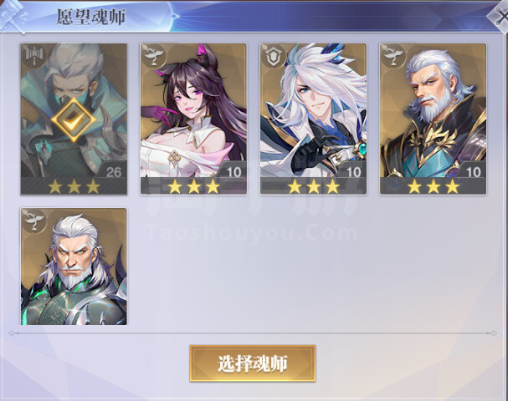Click the level 10 badge on bearded elder
The width and height of the screenshot is (508, 401).
click(474, 172)
